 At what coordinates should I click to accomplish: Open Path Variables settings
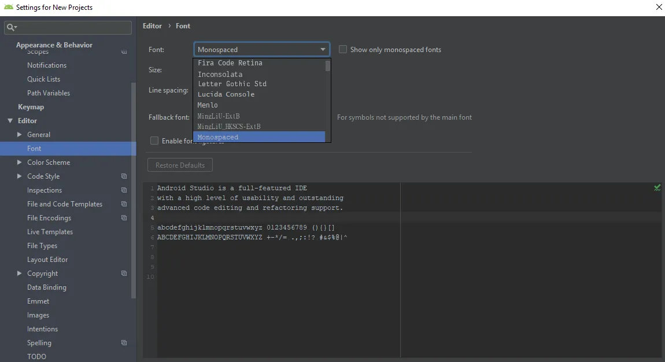(x=49, y=93)
